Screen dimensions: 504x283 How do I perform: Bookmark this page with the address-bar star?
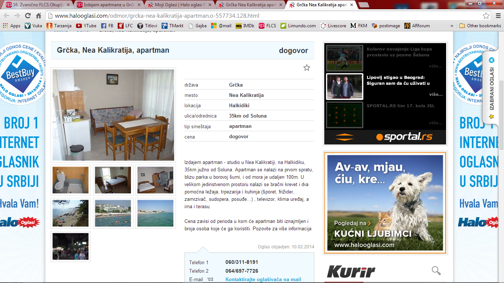[486, 16]
